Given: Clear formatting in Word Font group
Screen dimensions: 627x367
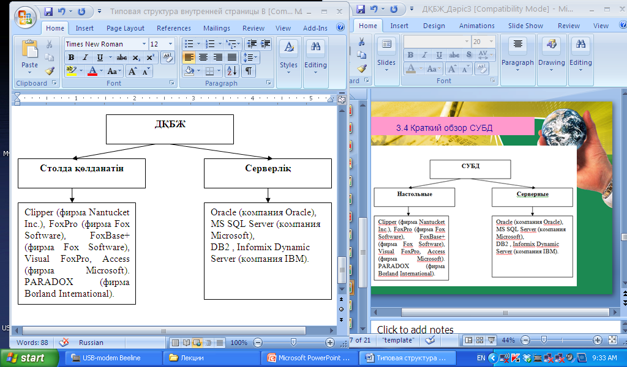Looking at the screenshot, I should (168, 57).
